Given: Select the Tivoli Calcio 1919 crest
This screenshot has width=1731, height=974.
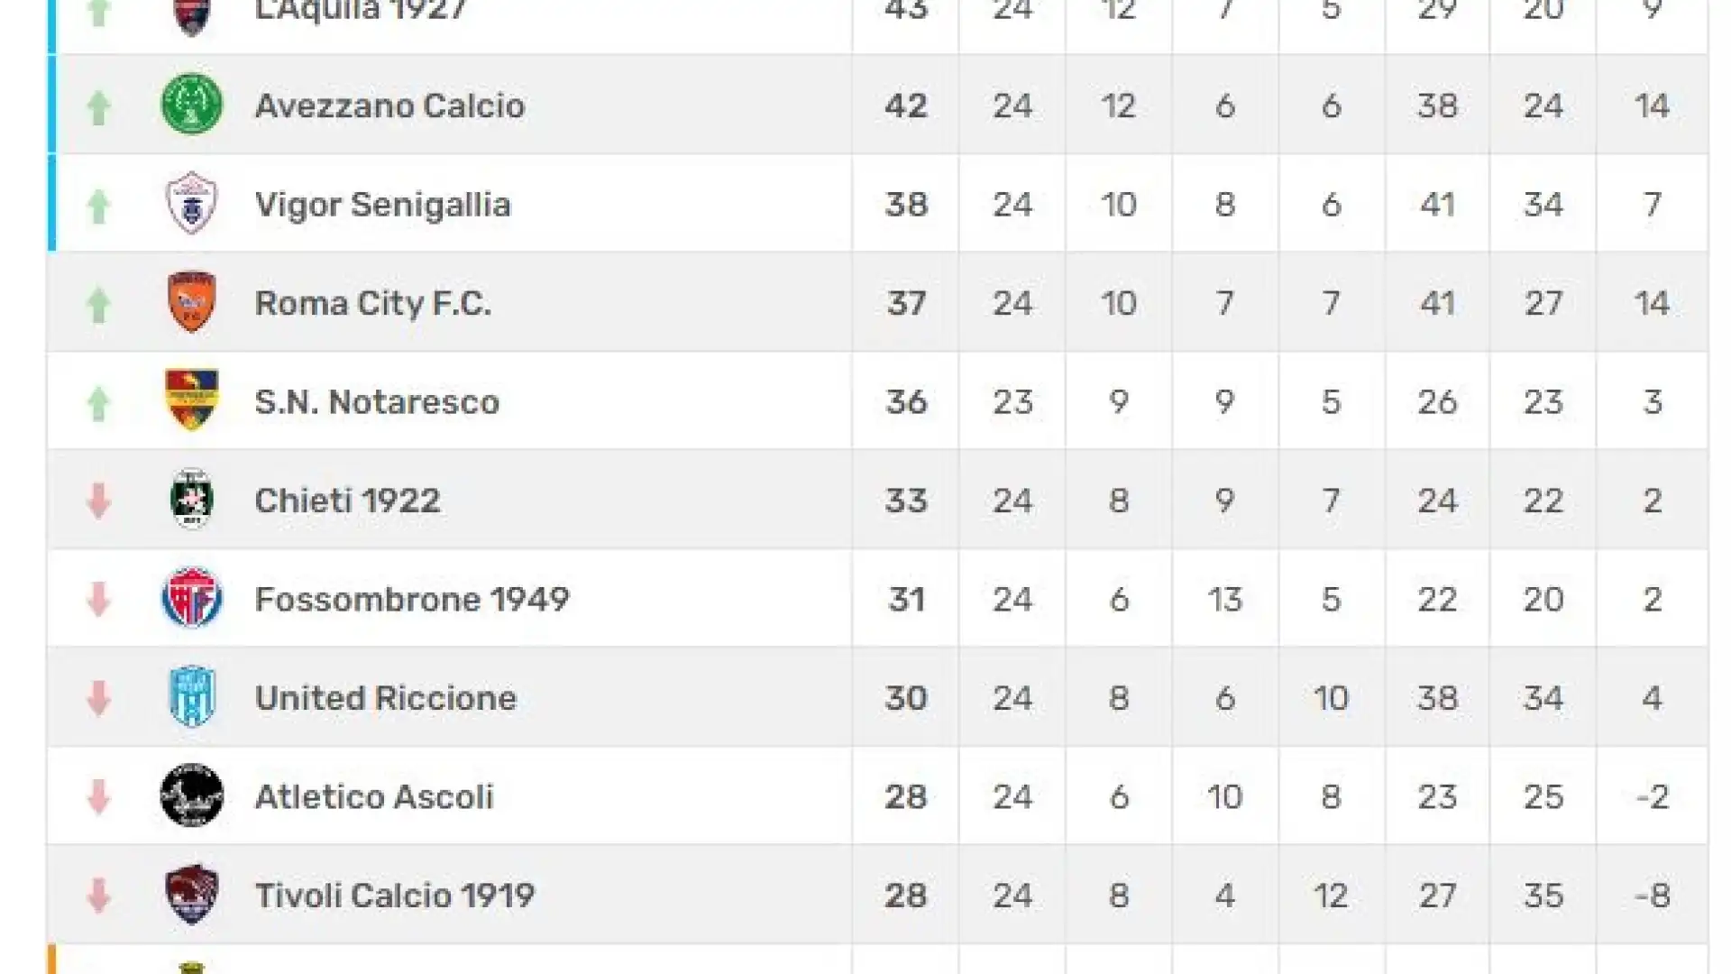Looking at the screenshot, I should coord(191,895).
